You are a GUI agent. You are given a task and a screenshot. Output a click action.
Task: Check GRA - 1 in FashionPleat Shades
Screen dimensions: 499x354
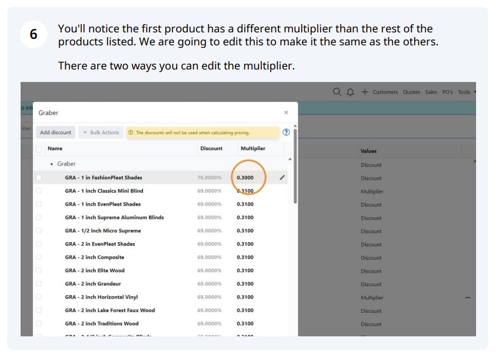point(39,177)
